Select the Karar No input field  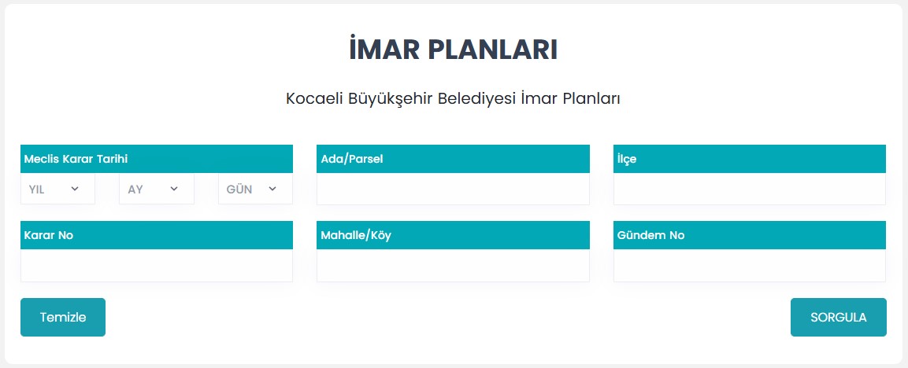click(157, 266)
